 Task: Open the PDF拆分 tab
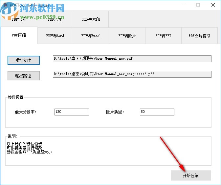(19, 19)
